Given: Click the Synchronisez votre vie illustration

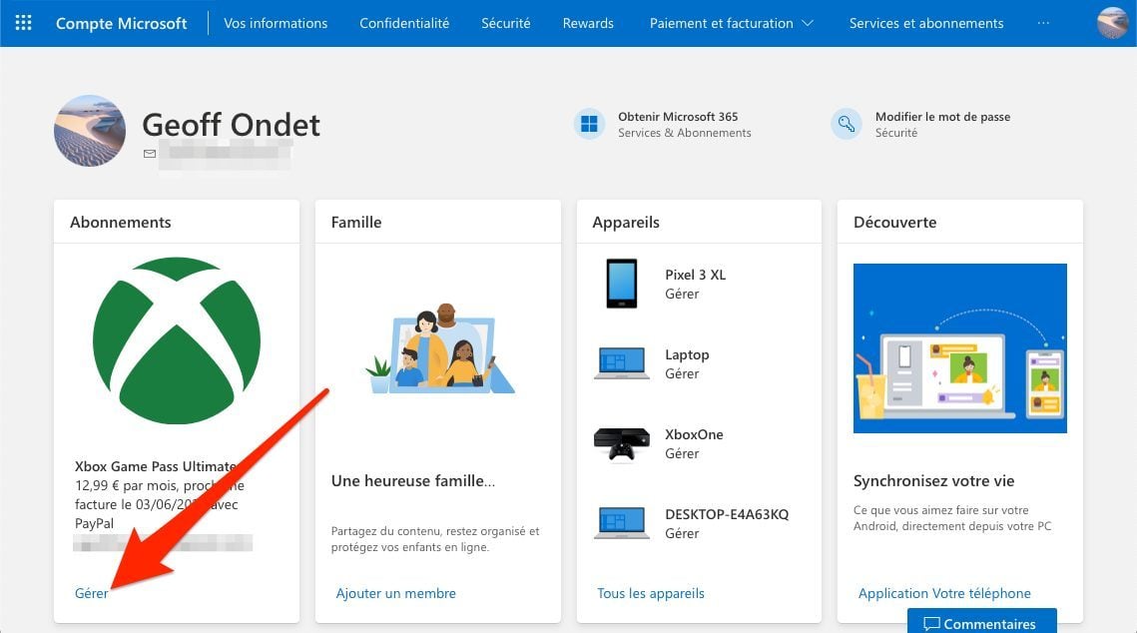Looking at the screenshot, I should coord(960,348).
